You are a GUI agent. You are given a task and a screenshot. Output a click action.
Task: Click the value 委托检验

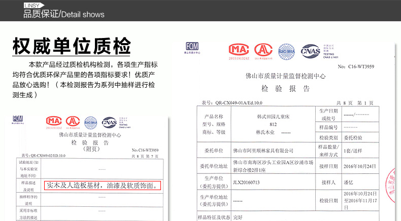(353, 138)
